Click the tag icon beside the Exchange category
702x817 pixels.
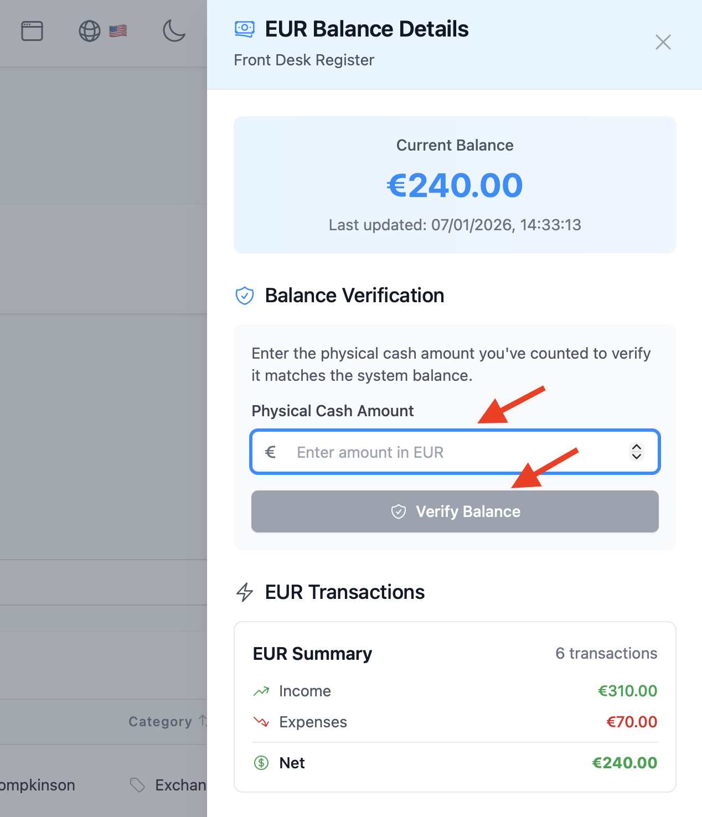[137, 785]
